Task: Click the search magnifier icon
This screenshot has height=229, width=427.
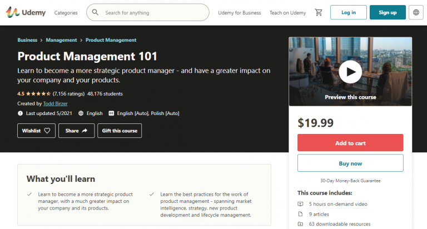Action: click(x=95, y=12)
